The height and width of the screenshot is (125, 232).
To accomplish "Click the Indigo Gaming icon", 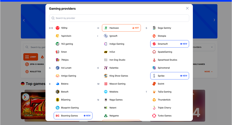I will tap(106, 44).
